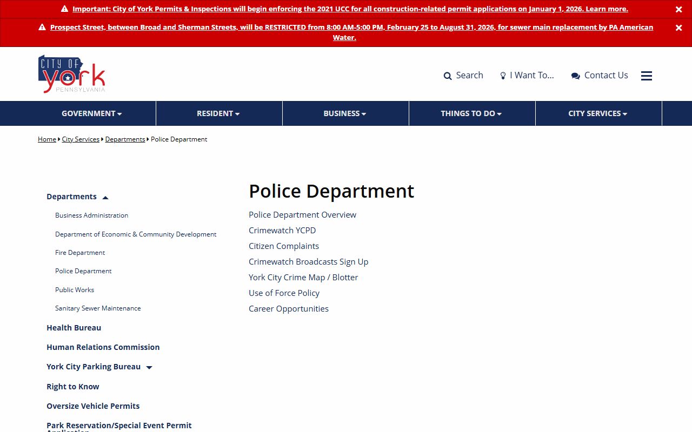Open Health Bureau sidebar link

click(x=74, y=328)
